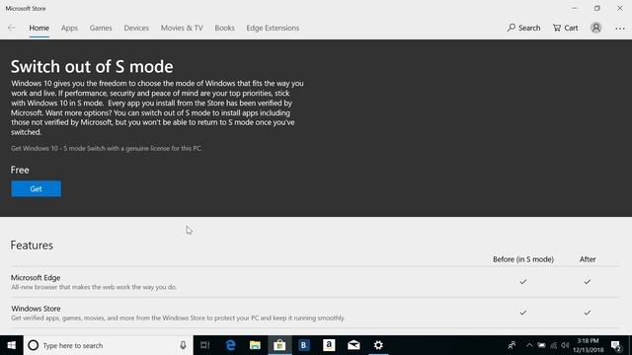Viewport: 632px width, 355px height.
Task: Open the network tray icon
Action: click(x=553, y=345)
